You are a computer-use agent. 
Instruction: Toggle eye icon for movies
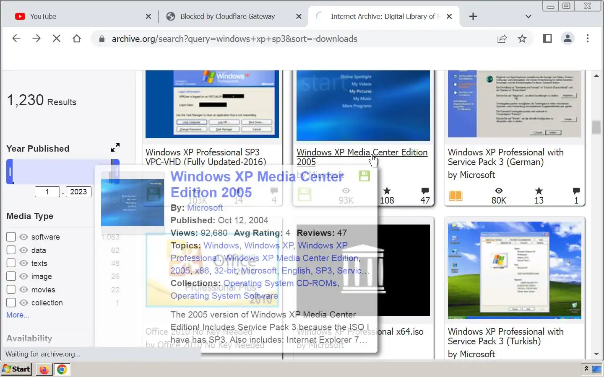(24, 289)
